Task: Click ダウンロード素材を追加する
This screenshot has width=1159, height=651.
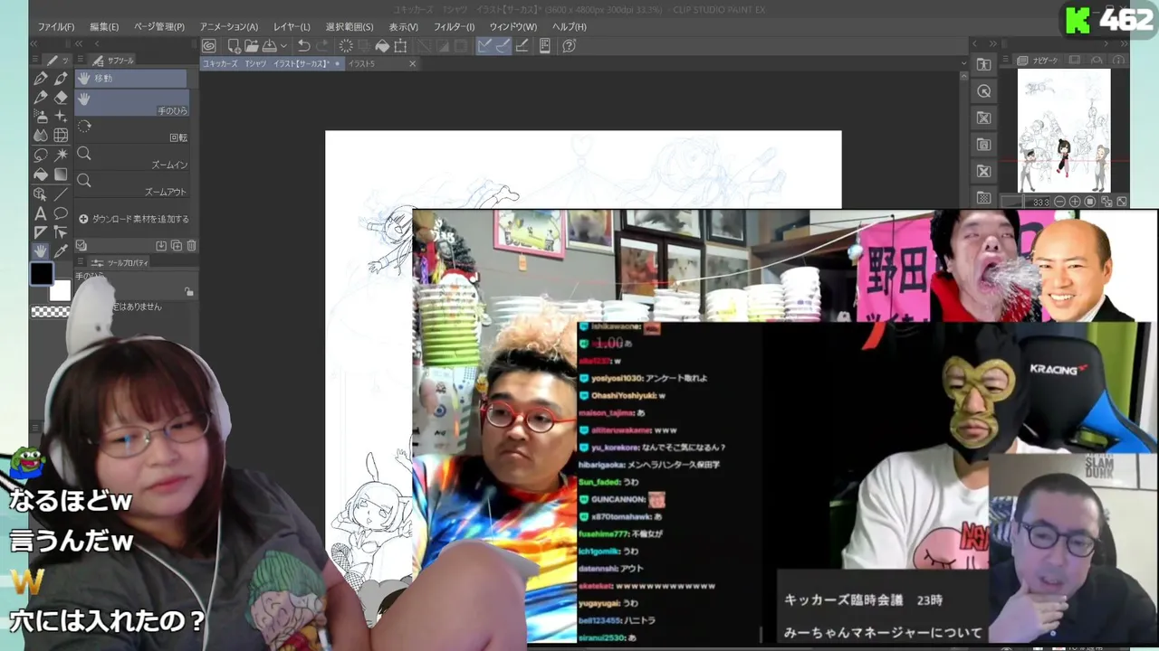Action: pos(134,219)
